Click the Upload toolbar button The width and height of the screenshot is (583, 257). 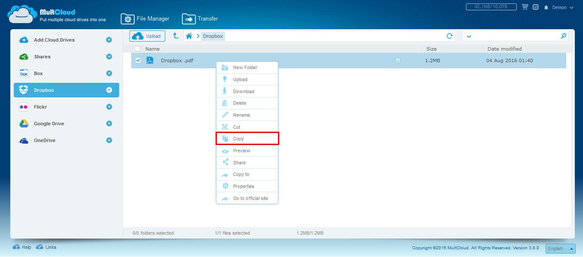click(x=147, y=36)
